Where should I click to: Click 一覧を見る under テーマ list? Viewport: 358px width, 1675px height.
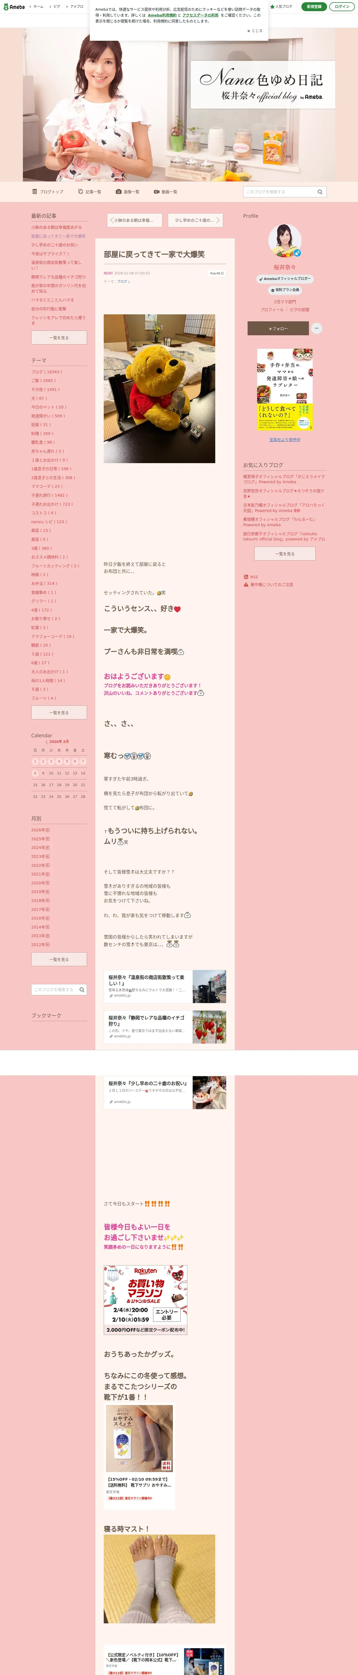point(59,713)
